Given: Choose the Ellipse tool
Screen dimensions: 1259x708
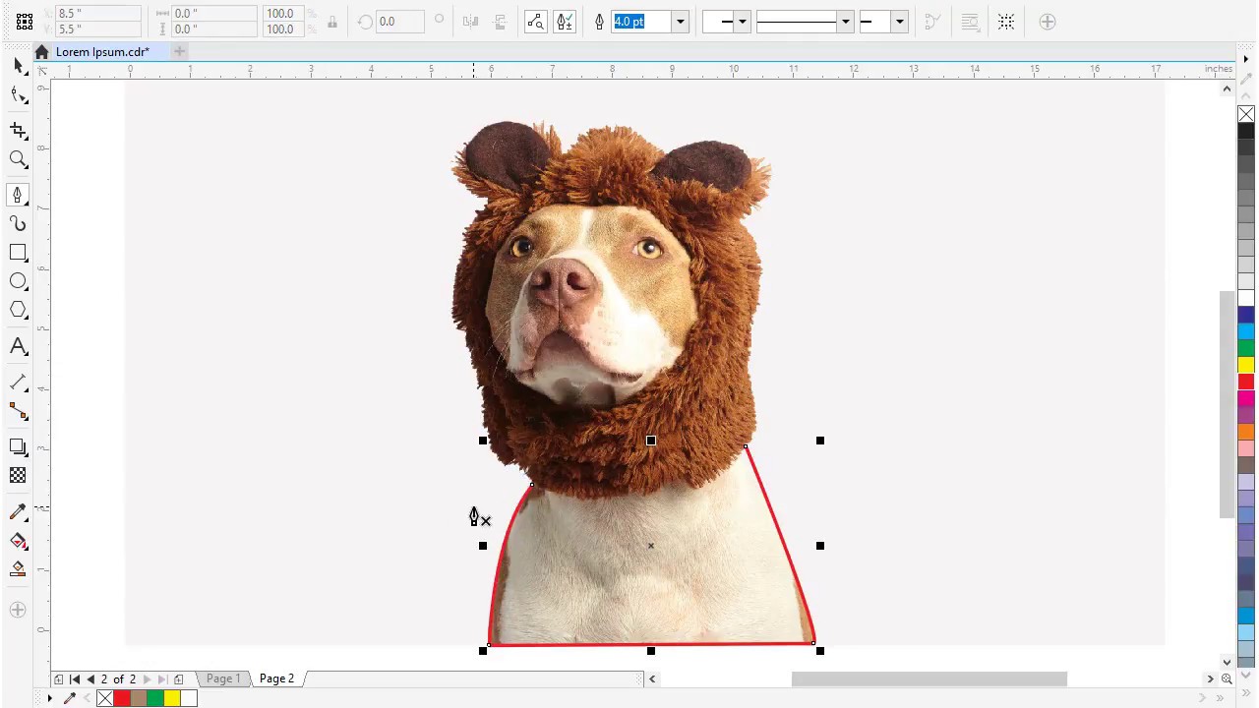Looking at the screenshot, I should coord(18,281).
